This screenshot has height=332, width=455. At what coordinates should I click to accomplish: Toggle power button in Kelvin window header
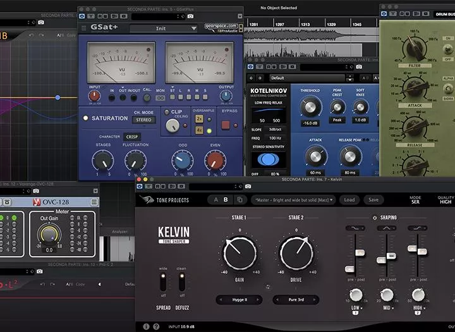click(x=140, y=186)
